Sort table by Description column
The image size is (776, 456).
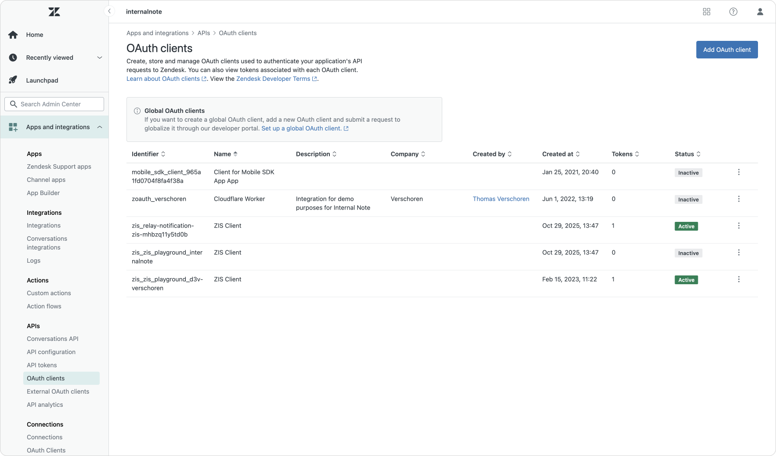316,154
